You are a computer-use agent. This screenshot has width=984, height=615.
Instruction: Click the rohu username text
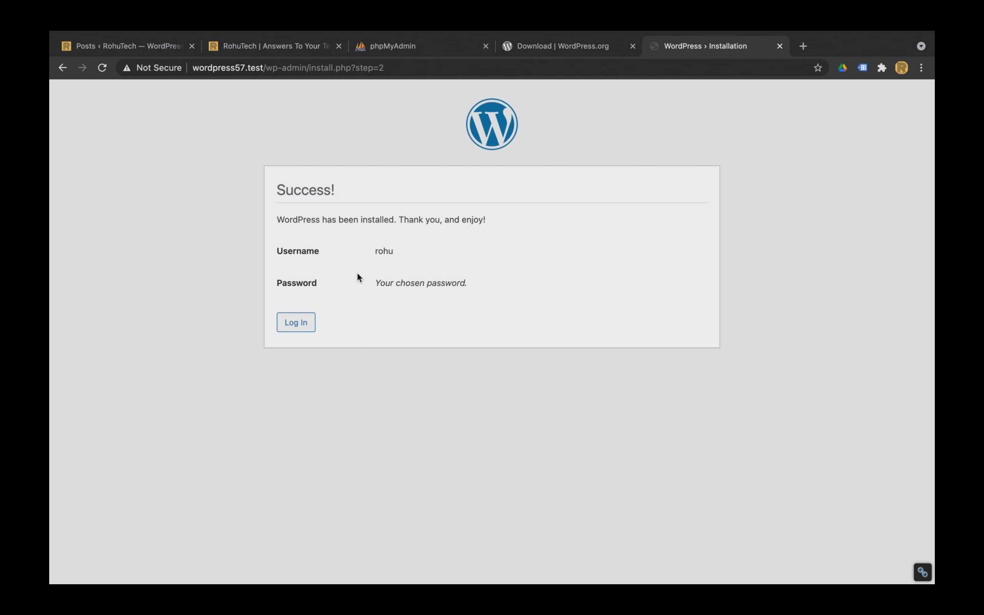[x=383, y=250]
